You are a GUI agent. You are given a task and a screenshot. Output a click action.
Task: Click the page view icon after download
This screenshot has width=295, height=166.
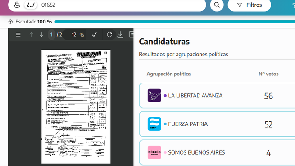coord(132,34)
